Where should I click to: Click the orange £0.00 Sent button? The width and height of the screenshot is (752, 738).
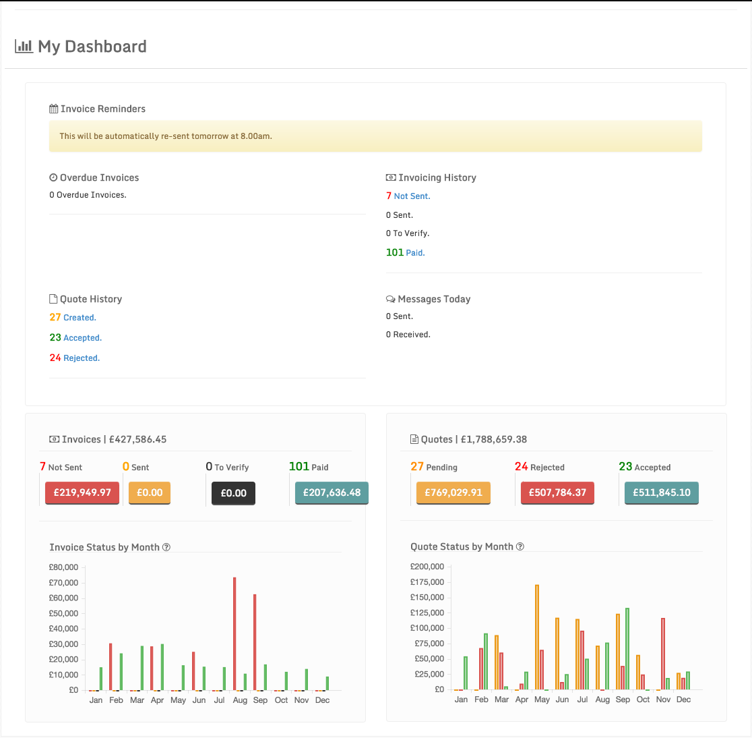point(150,492)
